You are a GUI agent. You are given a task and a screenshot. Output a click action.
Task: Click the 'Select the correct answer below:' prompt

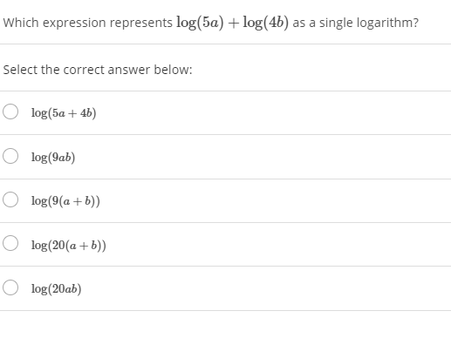point(98,70)
